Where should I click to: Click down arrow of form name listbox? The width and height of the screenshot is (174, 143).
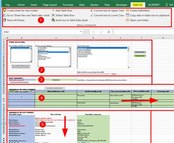click(x=128, y=67)
